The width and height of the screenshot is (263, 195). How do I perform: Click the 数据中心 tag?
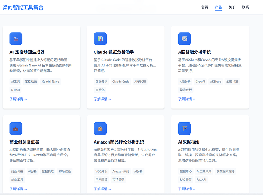(186, 171)
